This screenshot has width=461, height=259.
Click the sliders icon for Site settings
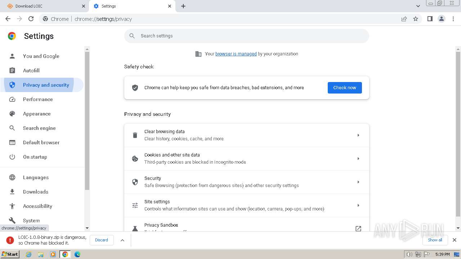coord(135,205)
